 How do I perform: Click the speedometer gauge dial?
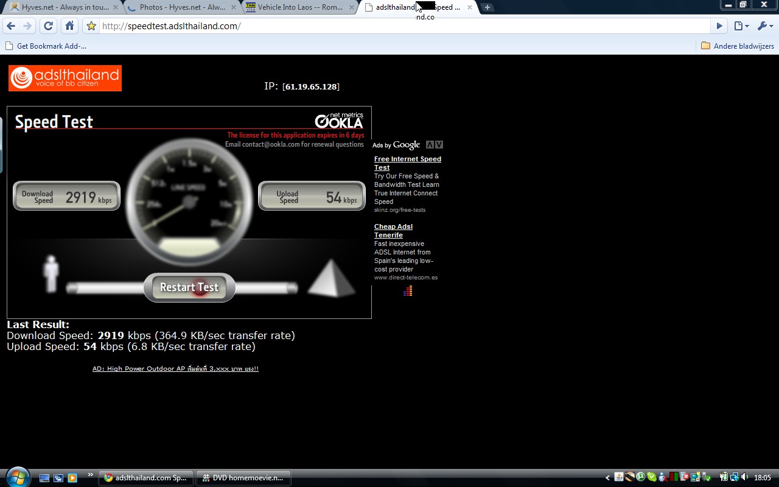click(189, 202)
